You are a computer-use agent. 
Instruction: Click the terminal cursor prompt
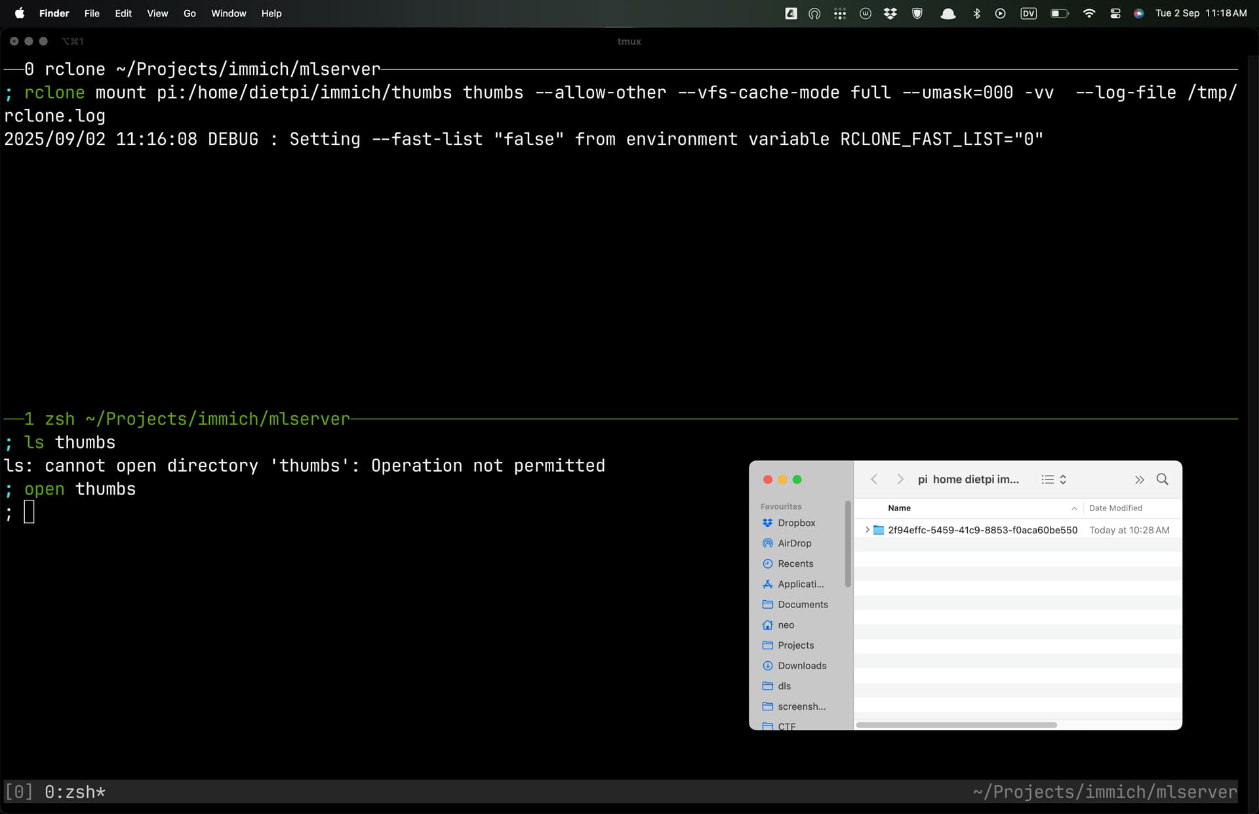coord(29,512)
